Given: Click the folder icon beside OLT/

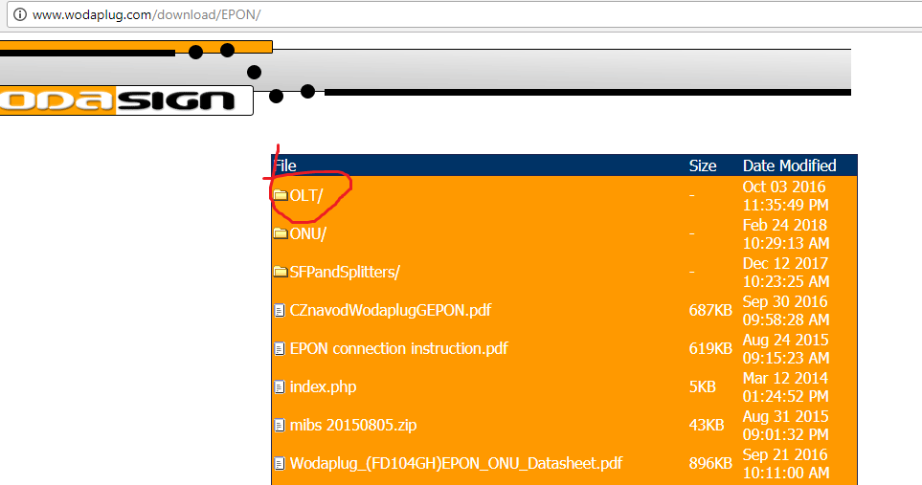Looking at the screenshot, I should pos(281,195).
